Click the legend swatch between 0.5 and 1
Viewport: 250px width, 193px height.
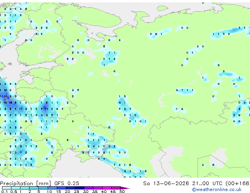16,188
